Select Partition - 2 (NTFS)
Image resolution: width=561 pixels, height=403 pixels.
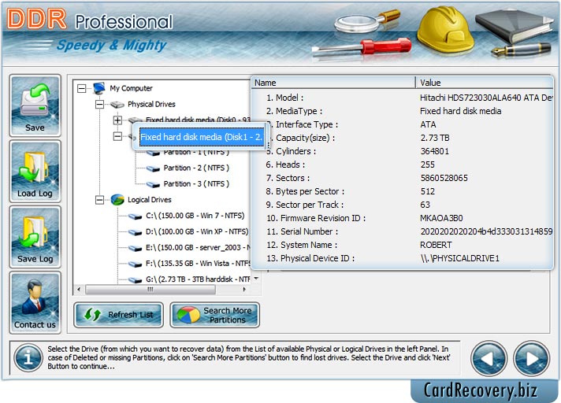[196, 168]
